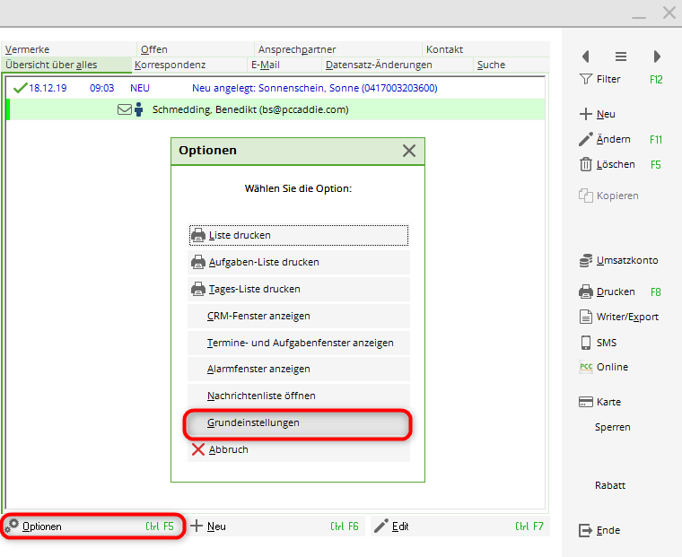
Task: Click the Löschen trash icon
Action: coord(586,164)
